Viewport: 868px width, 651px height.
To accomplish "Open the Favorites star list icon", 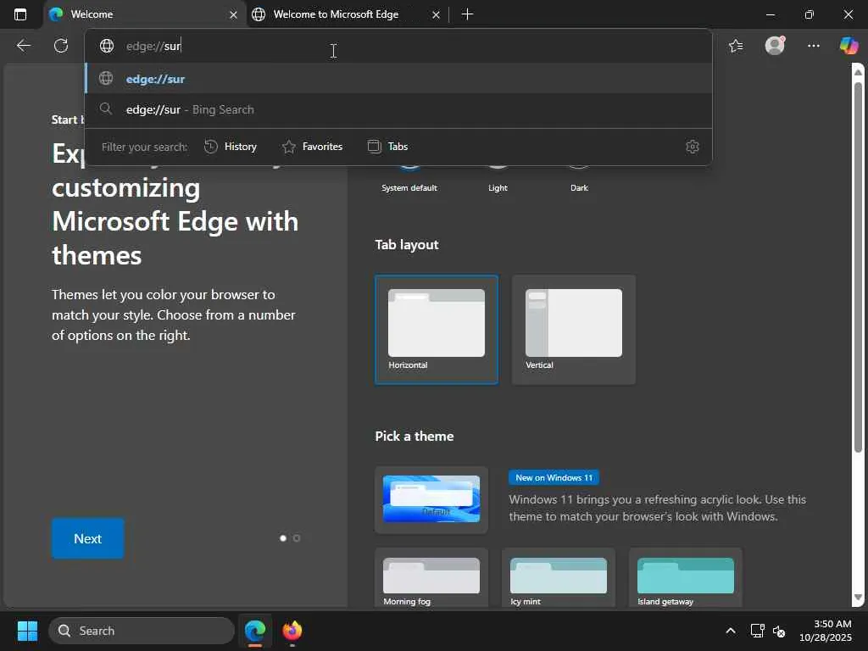I will pos(736,46).
